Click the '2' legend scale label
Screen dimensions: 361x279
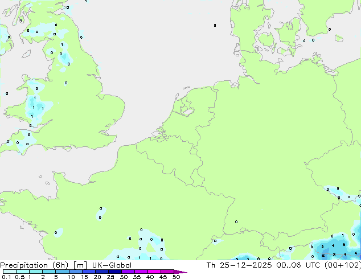point(43,277)
